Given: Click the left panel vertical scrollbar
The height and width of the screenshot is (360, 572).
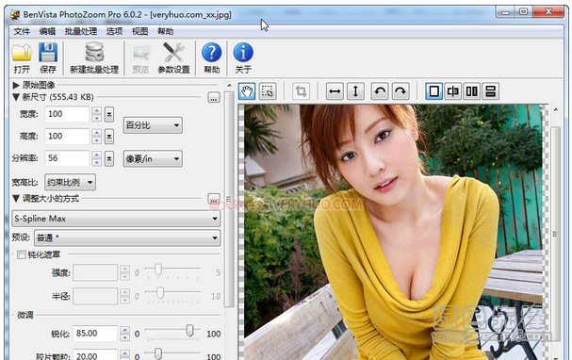Looking at the screenshot, I should (x=229, y=199).
